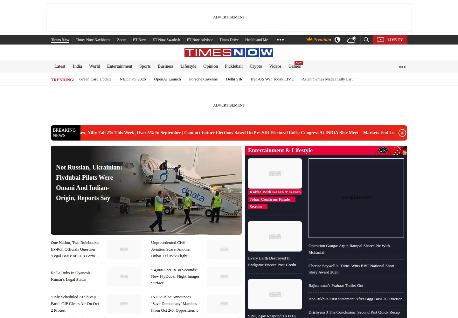Viewport: 458px width, 318px height.
Task: Go to Zoom channel link
Action: (121, 40)
